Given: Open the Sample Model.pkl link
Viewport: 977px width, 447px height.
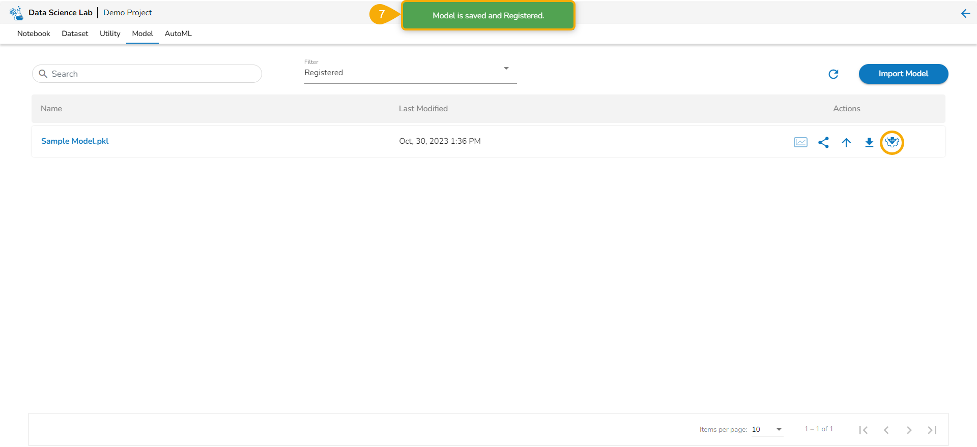Looking at the screenshot, I should [x=75, y=141].
